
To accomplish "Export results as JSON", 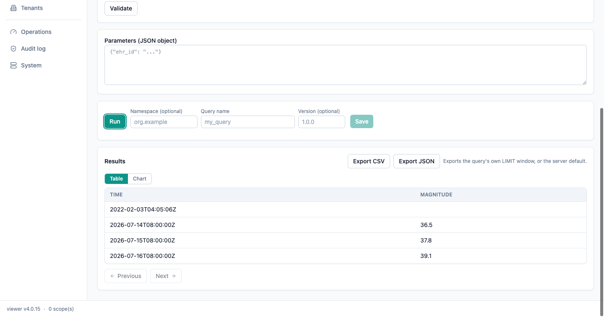I will (x=417, y=161).
